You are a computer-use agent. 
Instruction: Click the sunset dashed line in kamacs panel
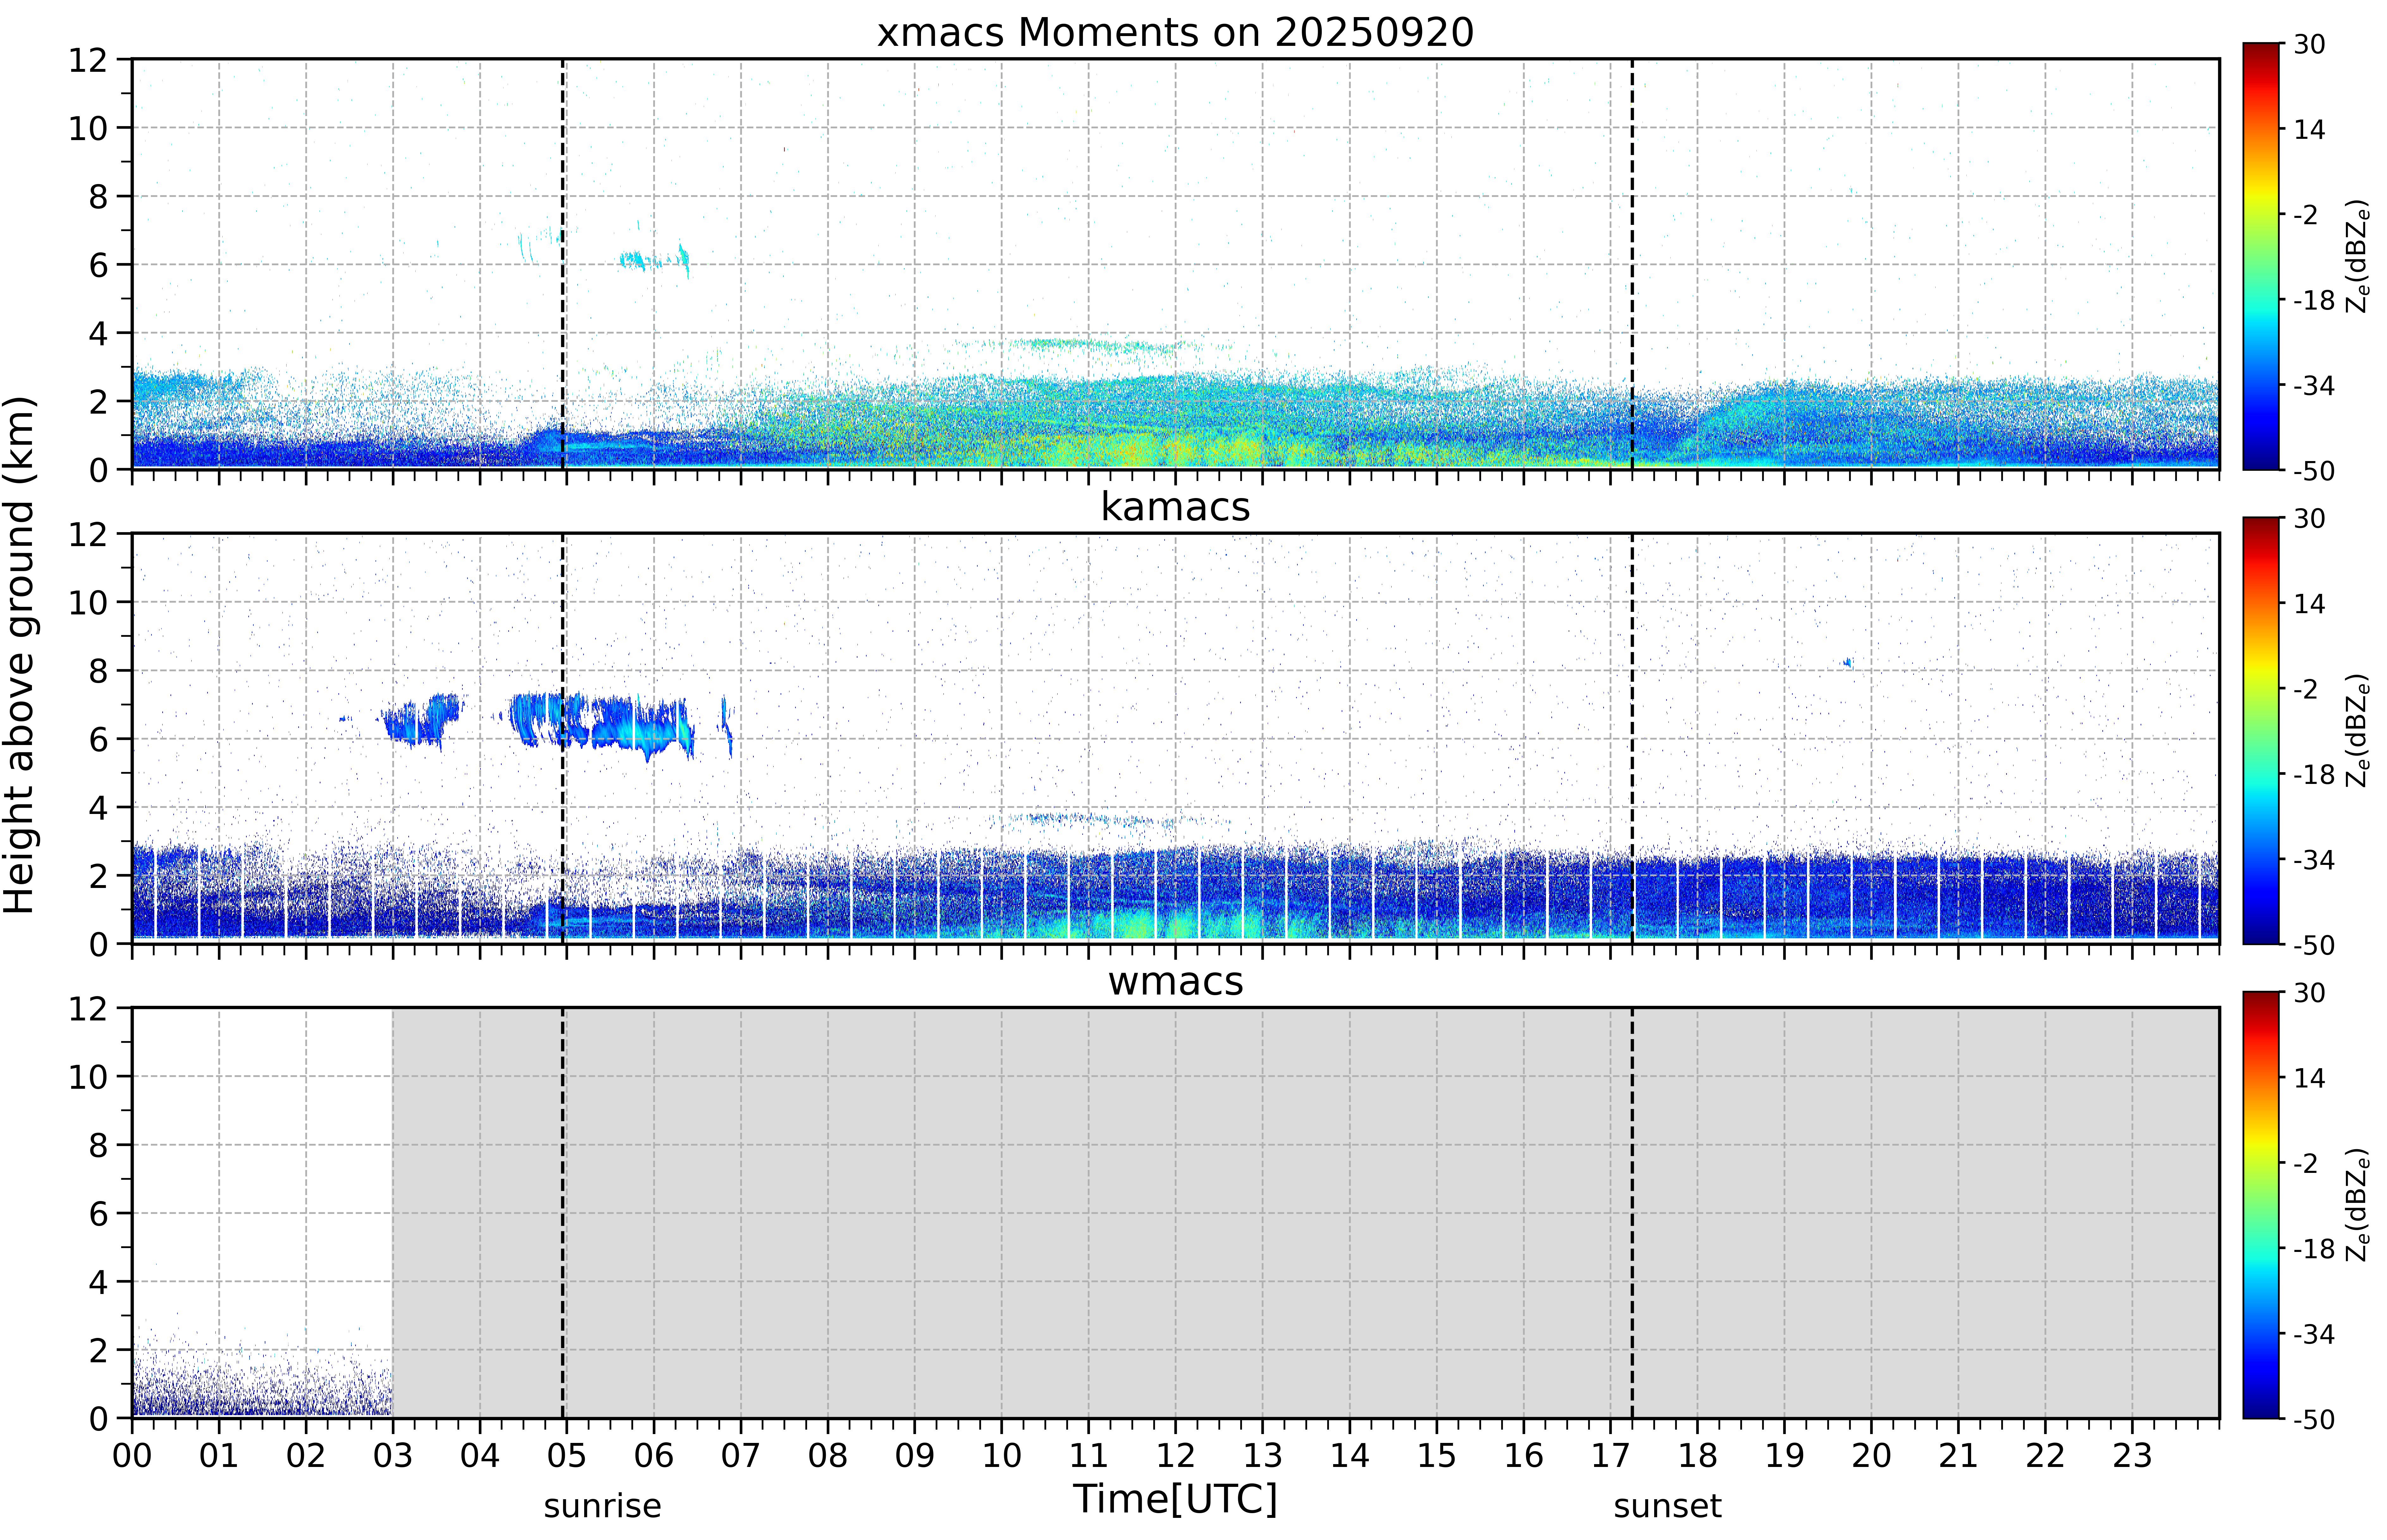(1632, 738)
